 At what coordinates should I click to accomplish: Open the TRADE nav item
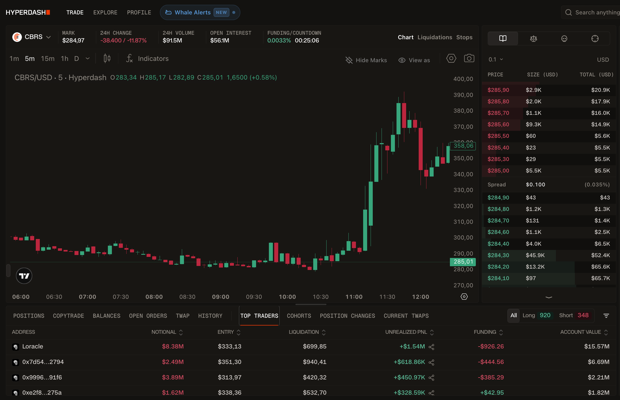[75, 13]
